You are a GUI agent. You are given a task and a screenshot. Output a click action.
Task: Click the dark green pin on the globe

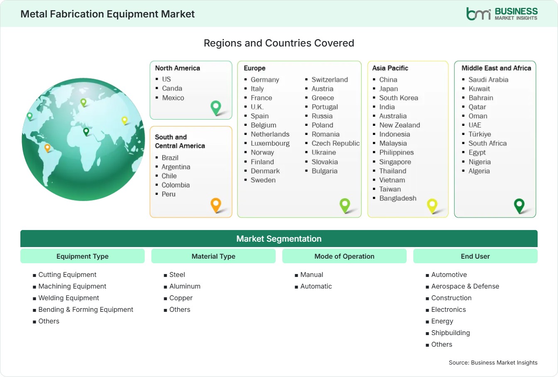86,132
